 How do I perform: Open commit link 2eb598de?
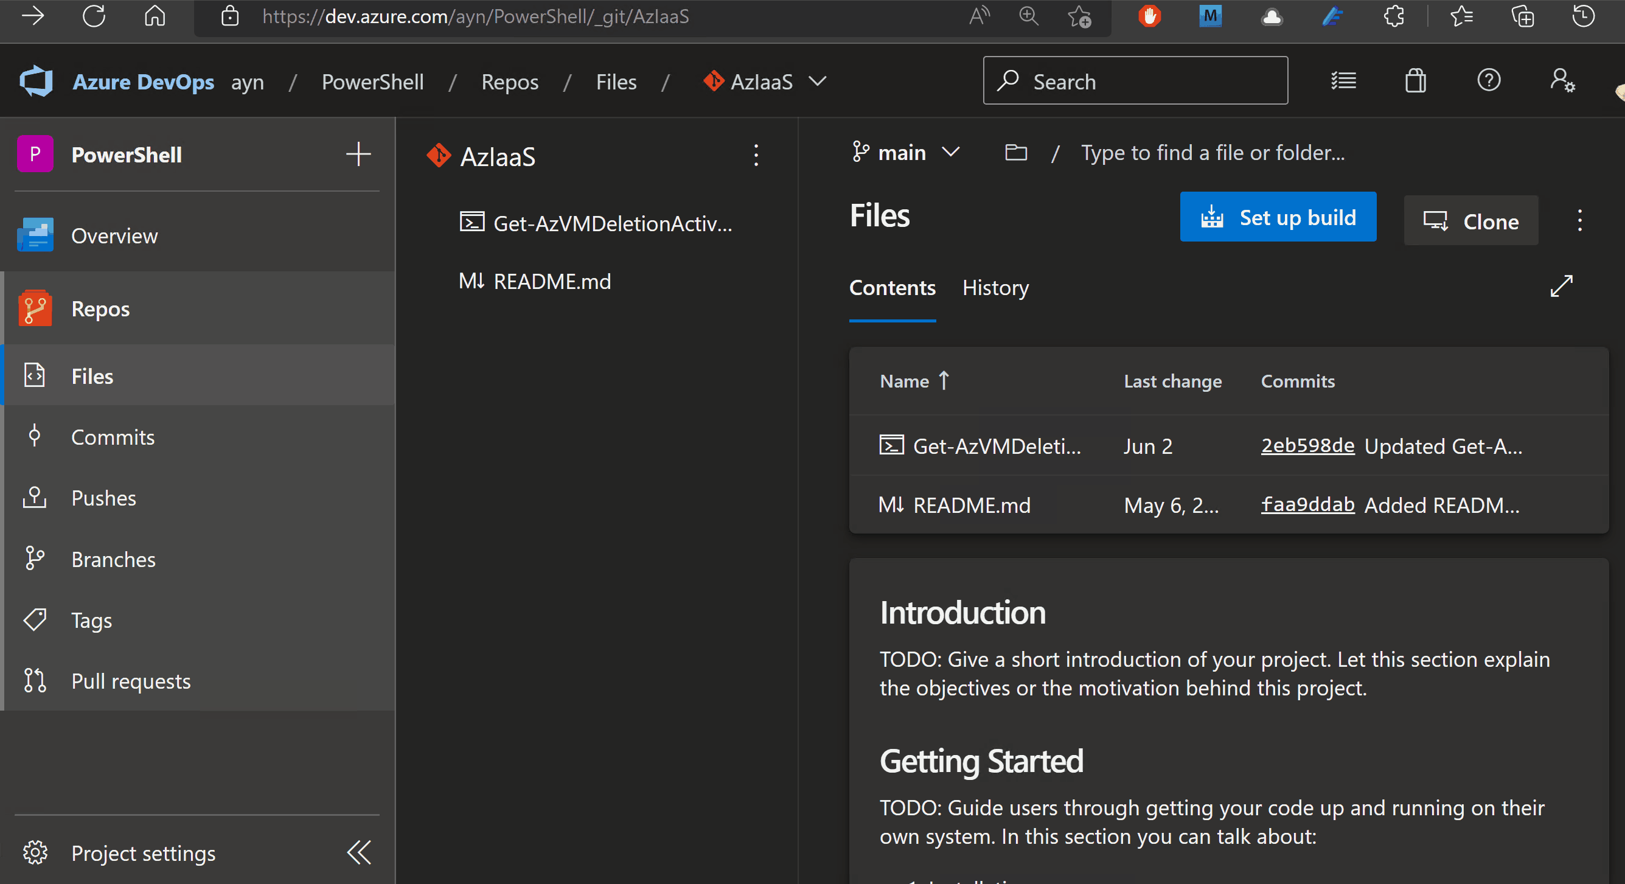[x=1307, y=445]
